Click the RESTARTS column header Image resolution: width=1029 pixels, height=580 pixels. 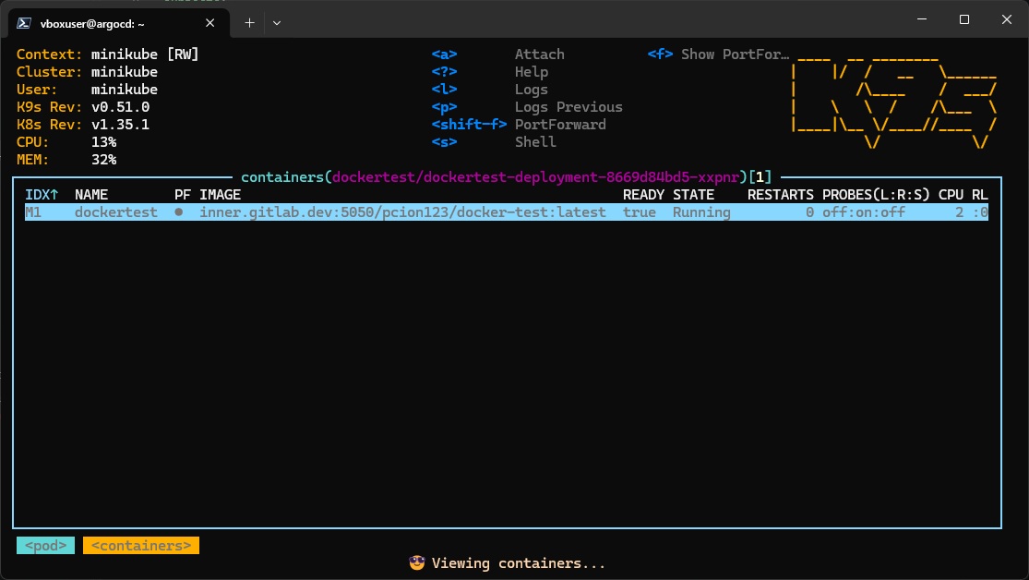tap(780, 195)
